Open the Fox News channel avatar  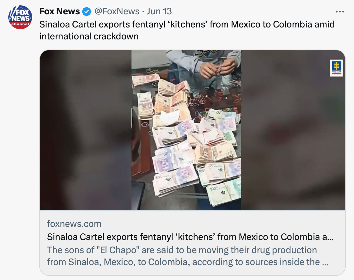(20, 17)
